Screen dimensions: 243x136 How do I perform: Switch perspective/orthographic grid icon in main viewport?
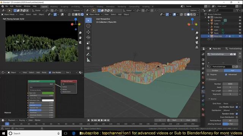tap(197, 47)
